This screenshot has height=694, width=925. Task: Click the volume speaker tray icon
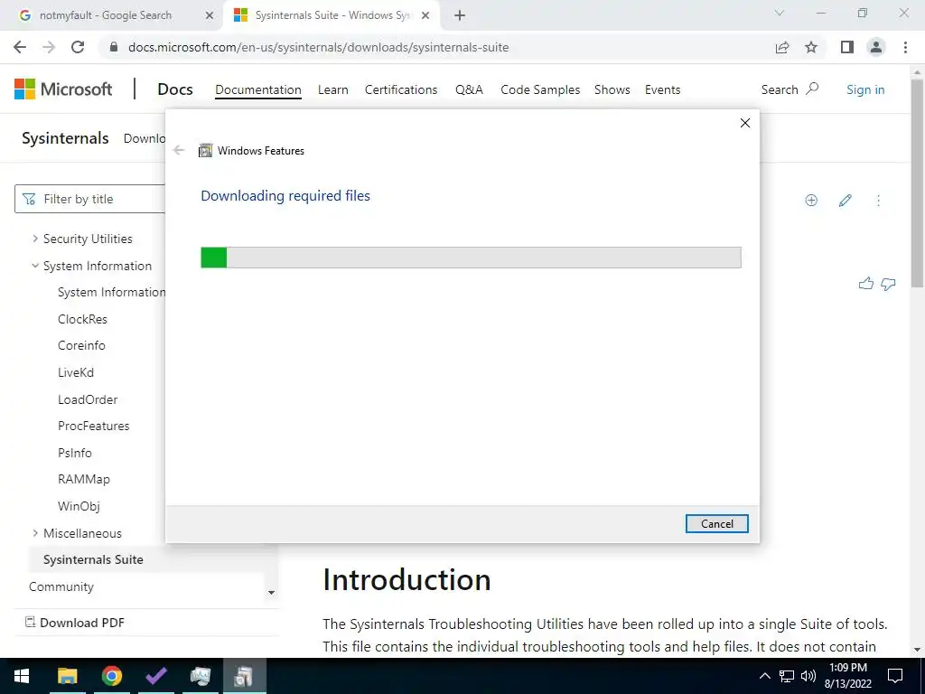pyautogui.click(x=808, y=676)
